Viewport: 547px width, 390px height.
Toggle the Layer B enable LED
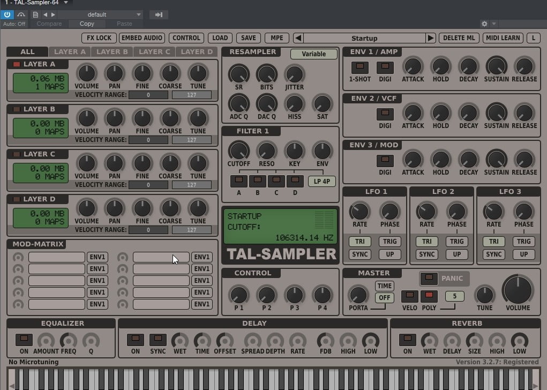coord(16,109)
